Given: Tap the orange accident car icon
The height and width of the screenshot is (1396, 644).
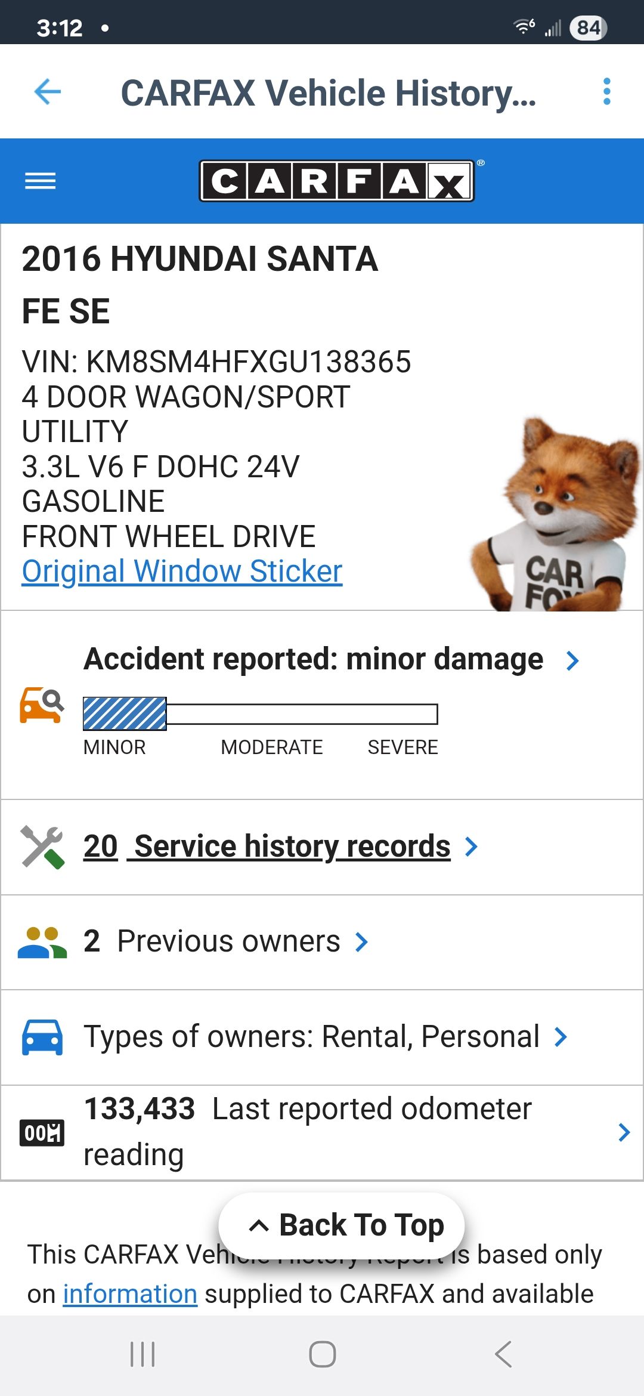Looking at the screenshot, I should tap(42, 705).
